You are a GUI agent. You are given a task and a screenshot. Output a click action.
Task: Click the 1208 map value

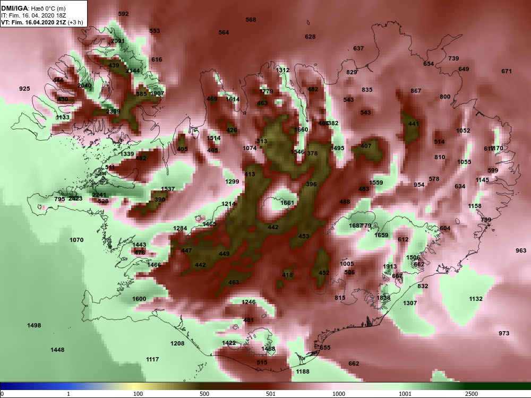pos(177,343)
